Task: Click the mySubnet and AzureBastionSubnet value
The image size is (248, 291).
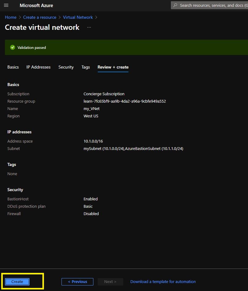Action: point(133,149)
